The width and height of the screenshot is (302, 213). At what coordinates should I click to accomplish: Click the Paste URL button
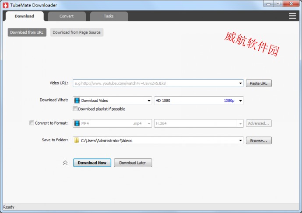coord(259,83)
